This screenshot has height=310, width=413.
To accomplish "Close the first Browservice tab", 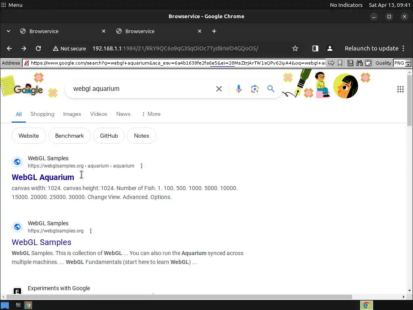I will [104, 31].
